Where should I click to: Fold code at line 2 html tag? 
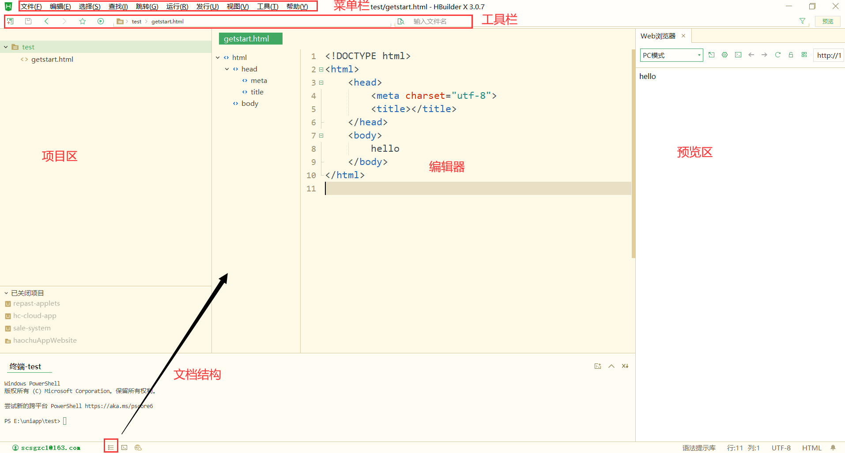click(x=321, y=69)
